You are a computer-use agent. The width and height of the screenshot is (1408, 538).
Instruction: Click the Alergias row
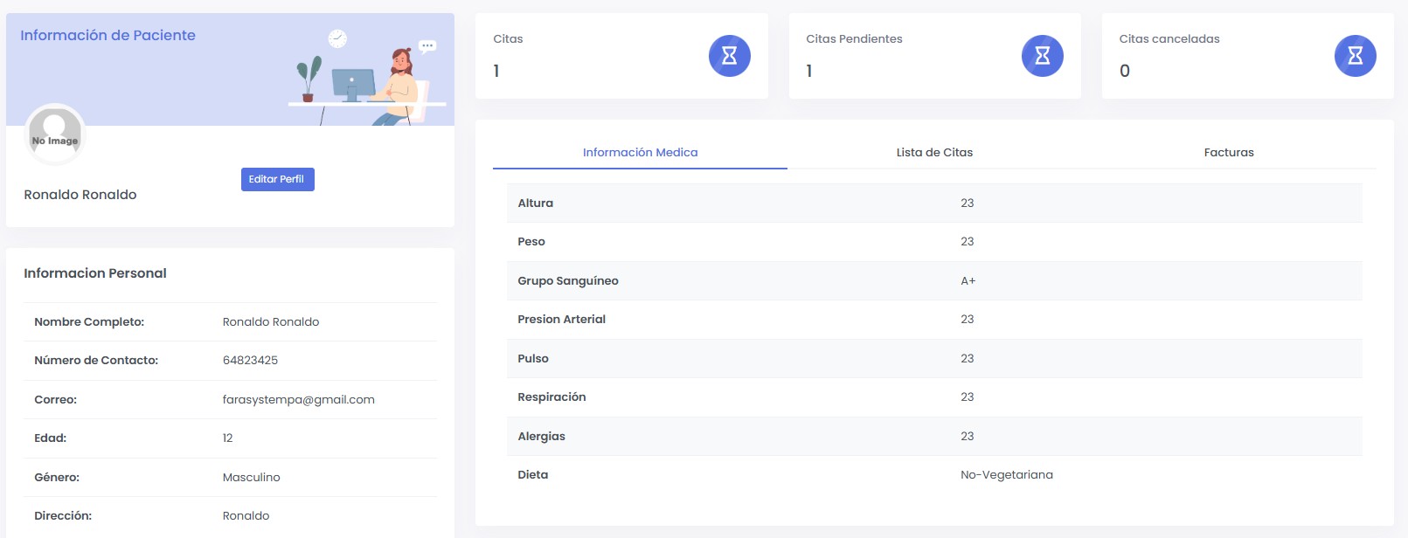(933, 437)
